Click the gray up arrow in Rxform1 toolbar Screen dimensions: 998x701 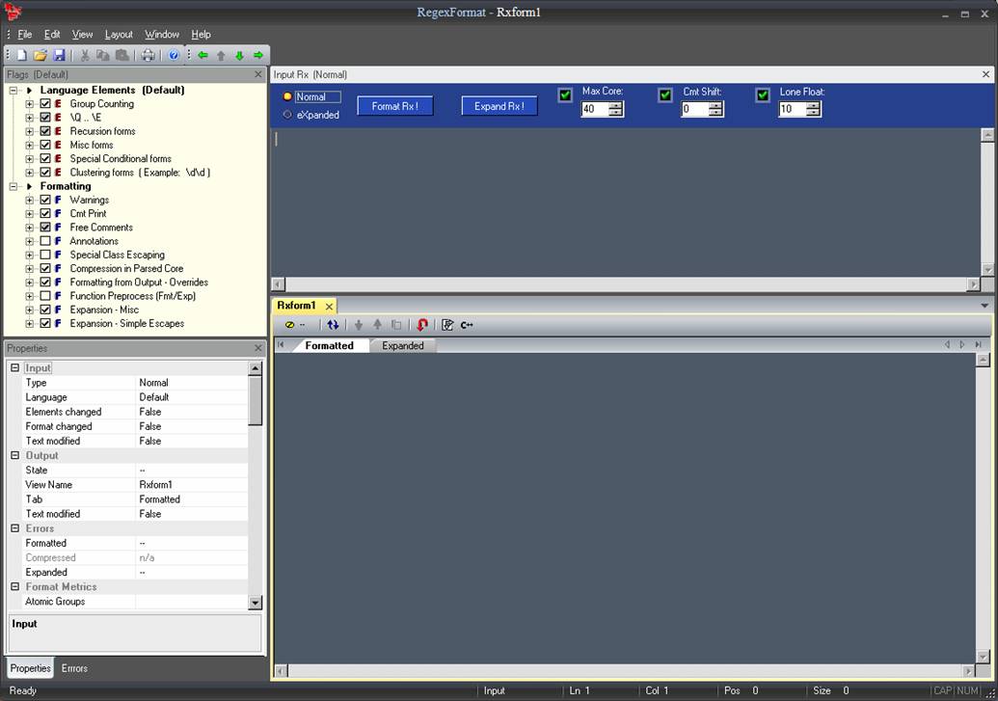(x=377, y=325)
